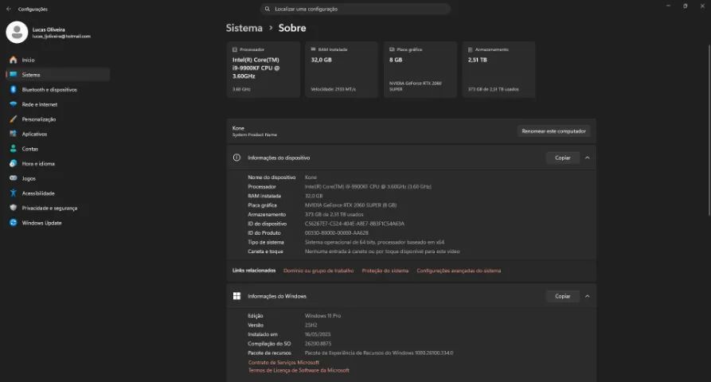Go back with the arrow button
Viewport: 711px width, 382px height.
tap(9, 9)
